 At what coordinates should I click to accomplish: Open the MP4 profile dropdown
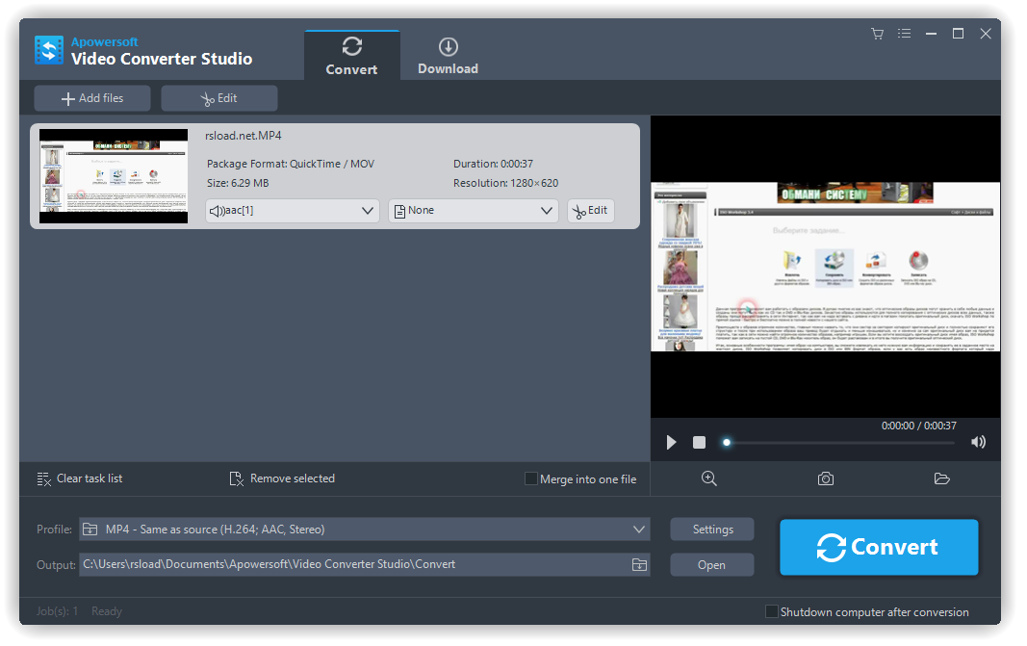click(366, 529)
